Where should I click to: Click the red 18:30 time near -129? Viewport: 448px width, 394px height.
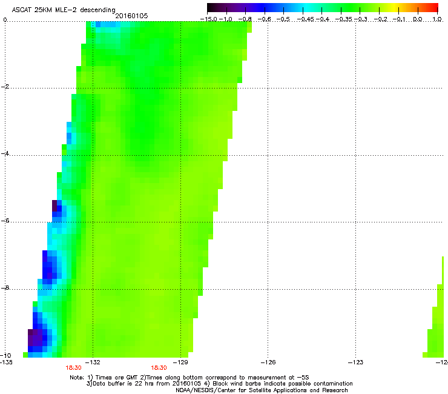click(x=159, y=368)
